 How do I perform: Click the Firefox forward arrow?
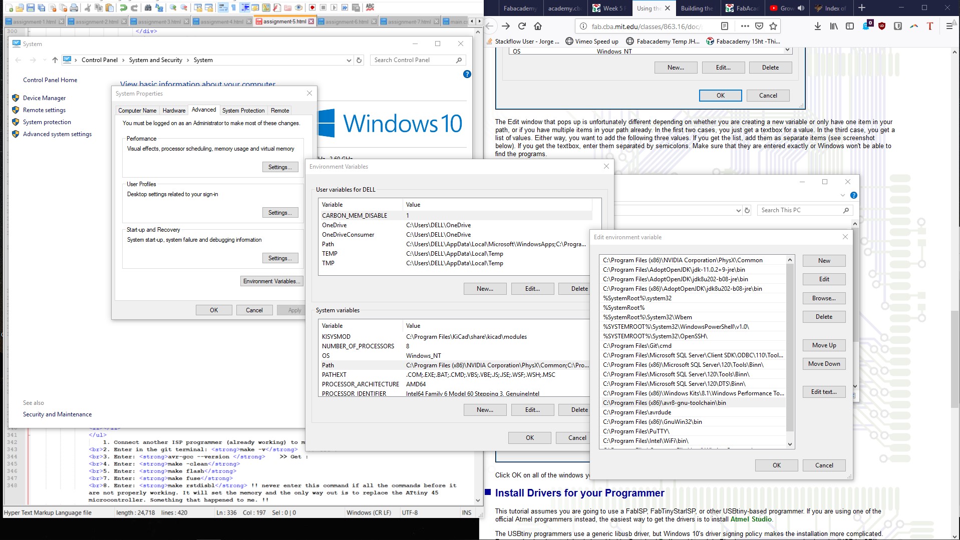point(506,26)
